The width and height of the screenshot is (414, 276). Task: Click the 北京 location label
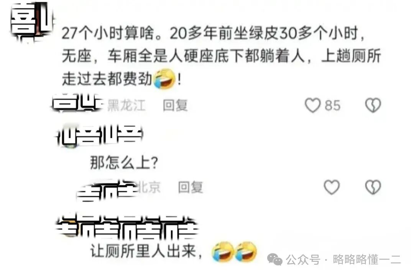click(149, 187)
